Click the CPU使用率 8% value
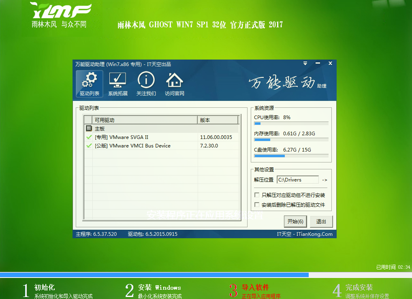 (x=287, y=117)
